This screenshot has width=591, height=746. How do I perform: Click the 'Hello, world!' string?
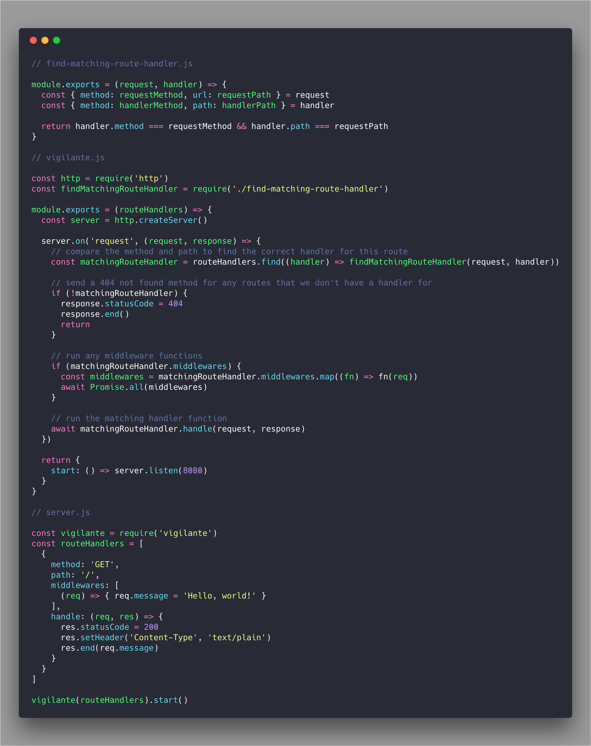click(220, 596)
